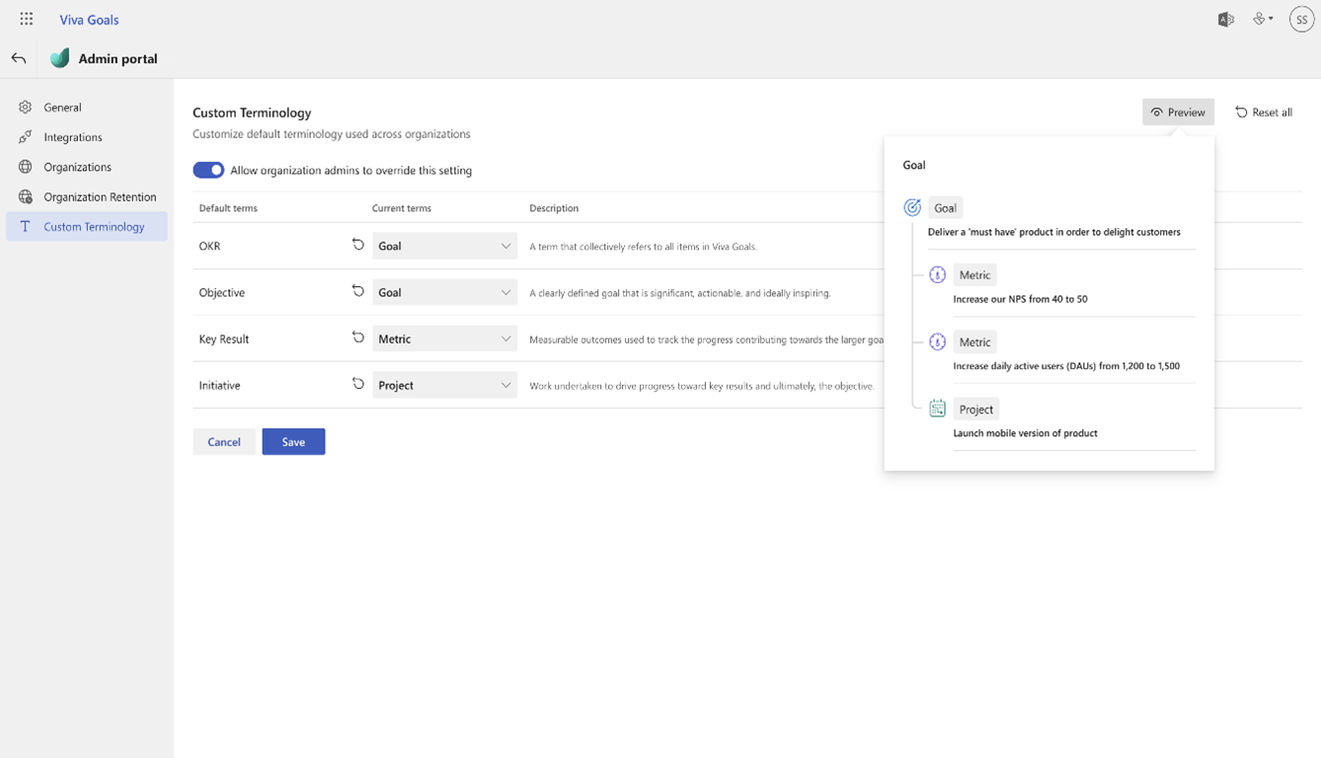
Task: Open Organization Retention in sidebar
Action: 100,196
